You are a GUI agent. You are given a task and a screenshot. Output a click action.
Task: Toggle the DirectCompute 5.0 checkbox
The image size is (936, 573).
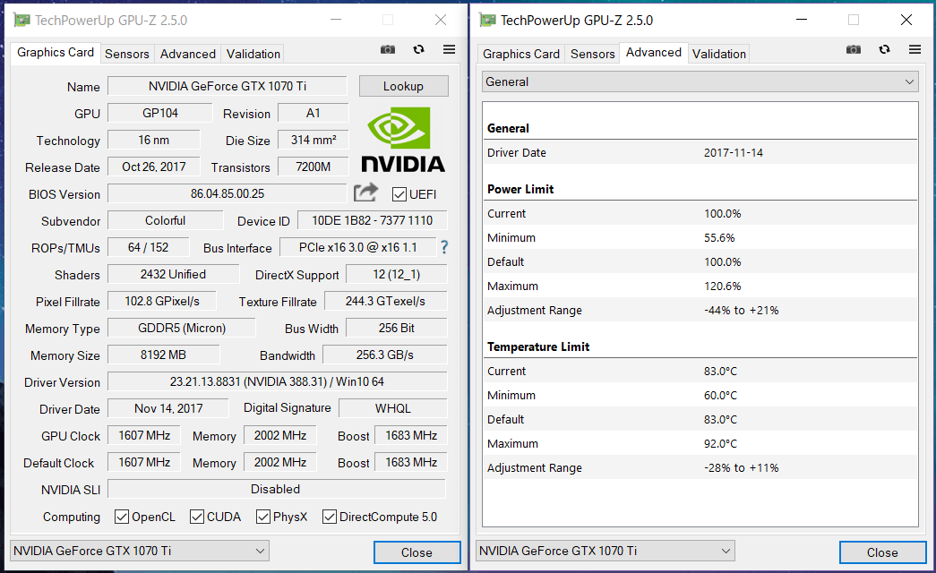(330, 517)
